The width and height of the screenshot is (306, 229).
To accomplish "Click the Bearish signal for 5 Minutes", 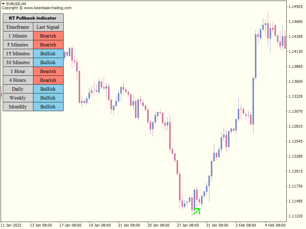I will pos(48,45).
